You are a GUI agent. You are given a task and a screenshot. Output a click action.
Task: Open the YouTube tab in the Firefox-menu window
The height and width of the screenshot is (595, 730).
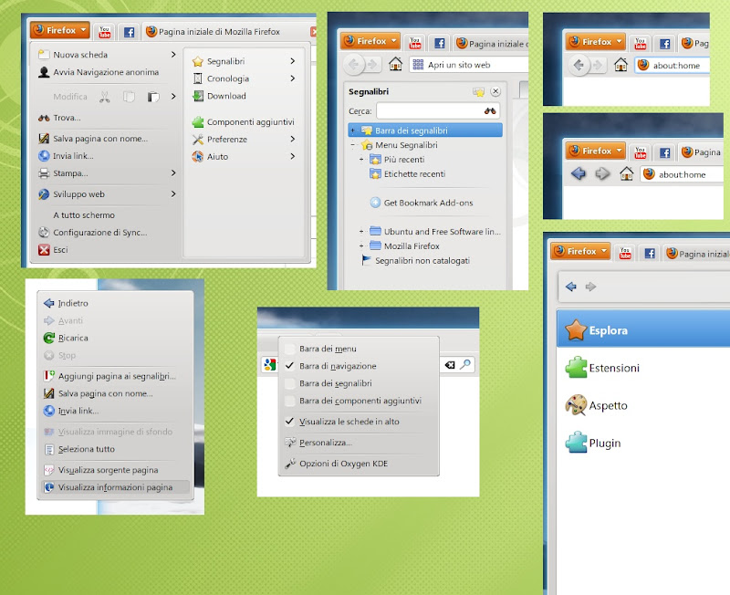(x=105, y=32)
